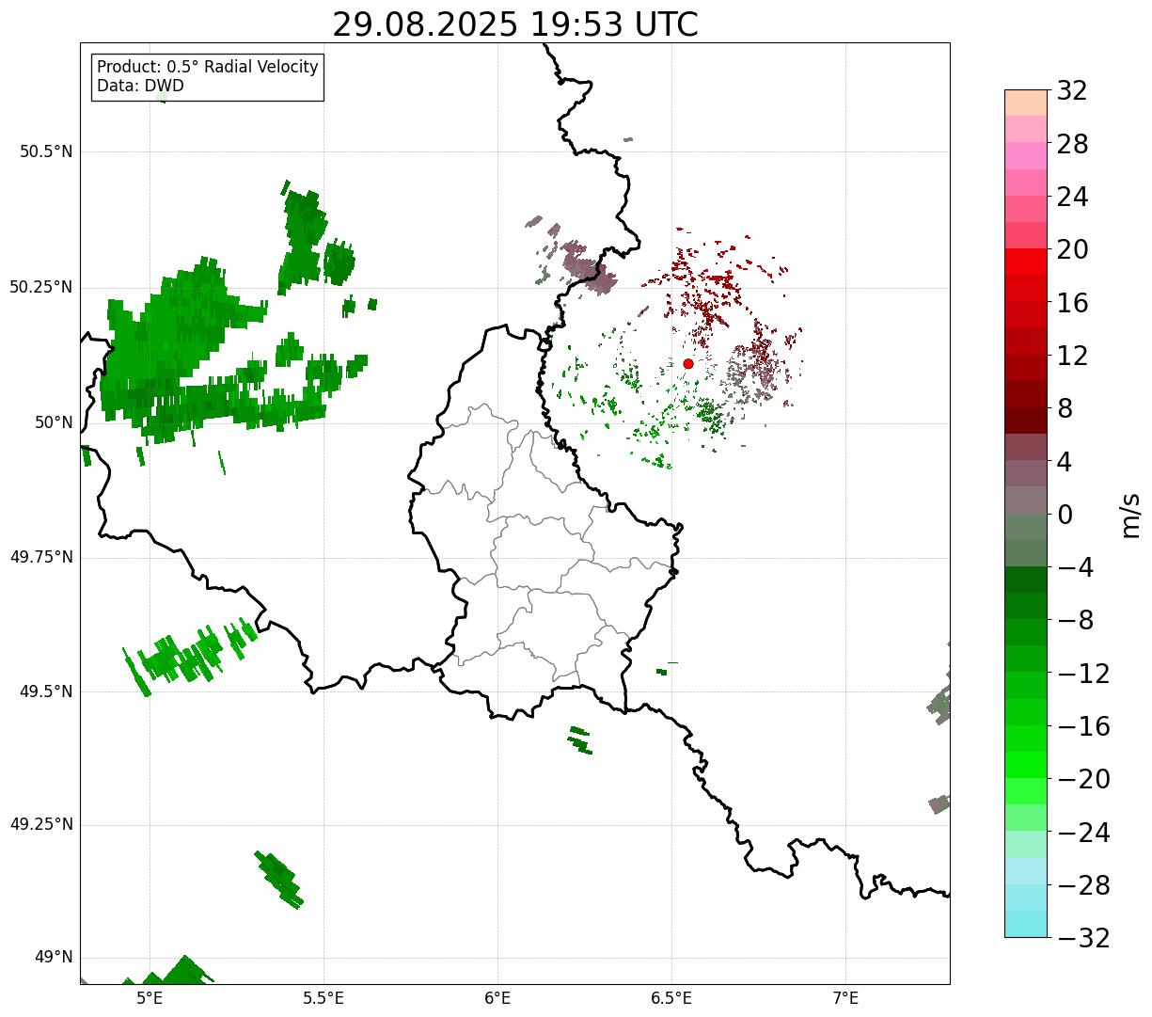
Task: Click the colorbar tick label −32
Action: click(x=1083, y=938)
